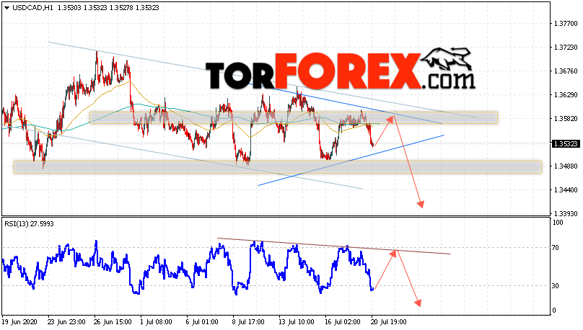Select the RSI scale value 30
This screenshot has width=583, height=330.
tap(556, 286)
